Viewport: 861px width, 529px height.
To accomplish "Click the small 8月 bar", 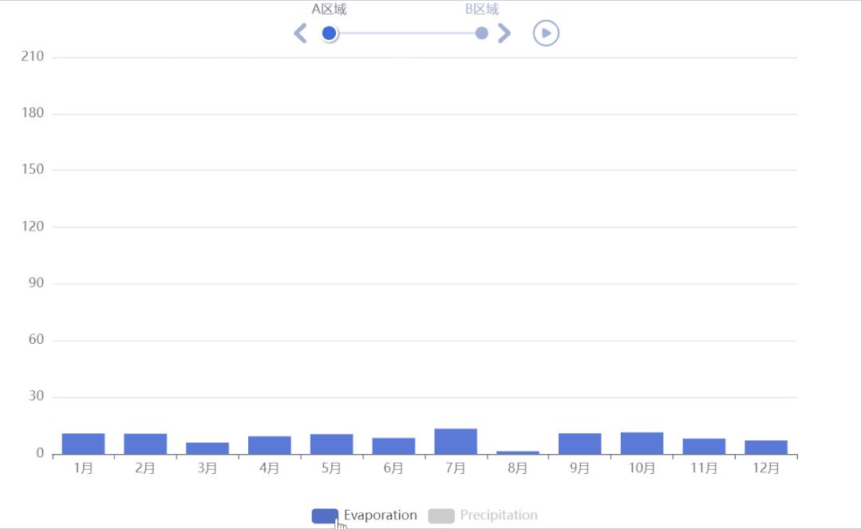I will [x=518, y=452].
